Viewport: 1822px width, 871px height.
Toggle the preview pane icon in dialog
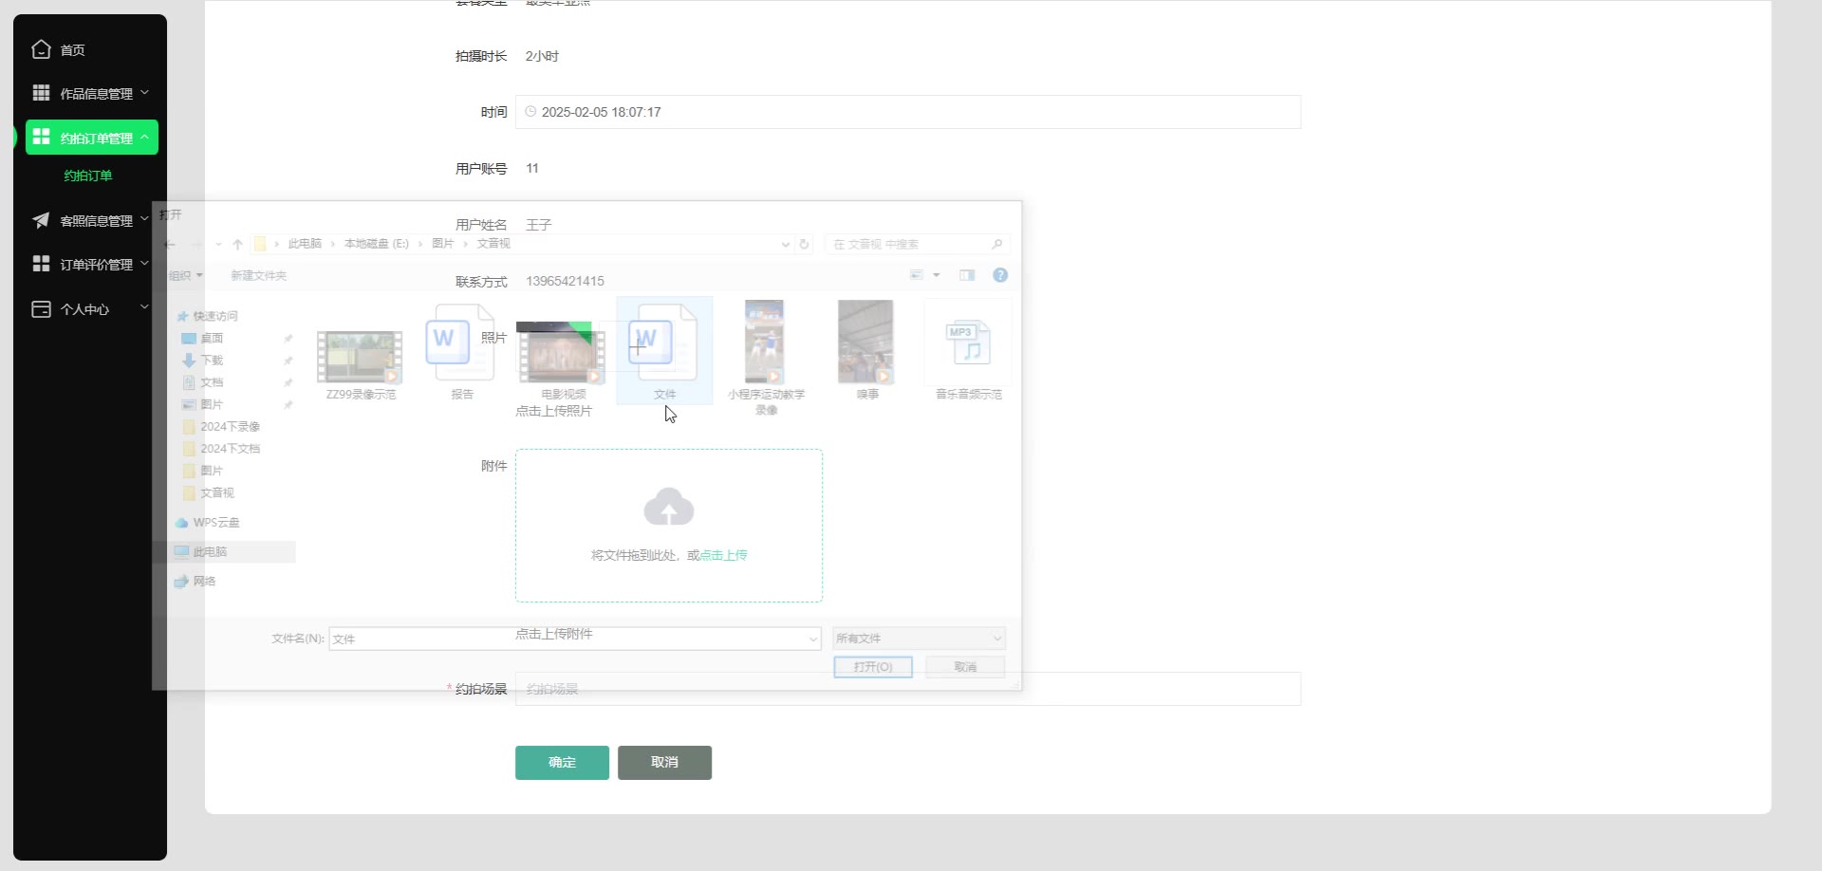coord(967,275)
